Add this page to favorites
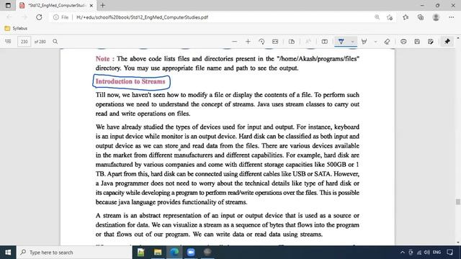Image resolution: width=461 pixels, height=259 pixels. 390,17
